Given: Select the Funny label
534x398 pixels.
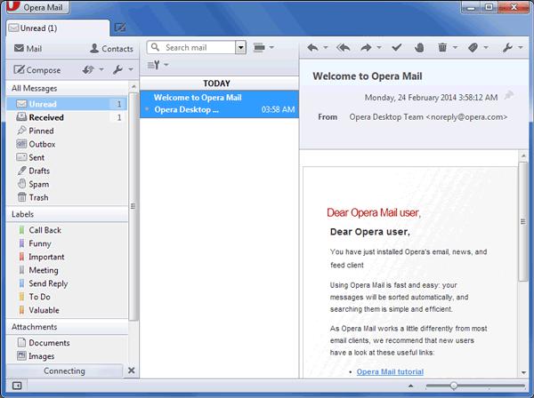Looking at the screenshot, I should (x=67, y=243).
